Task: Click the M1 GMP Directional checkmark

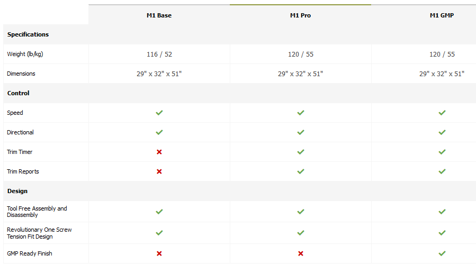Action: coord(442,132)
